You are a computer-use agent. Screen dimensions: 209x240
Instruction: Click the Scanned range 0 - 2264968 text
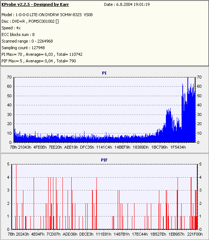tap(27, 41)
